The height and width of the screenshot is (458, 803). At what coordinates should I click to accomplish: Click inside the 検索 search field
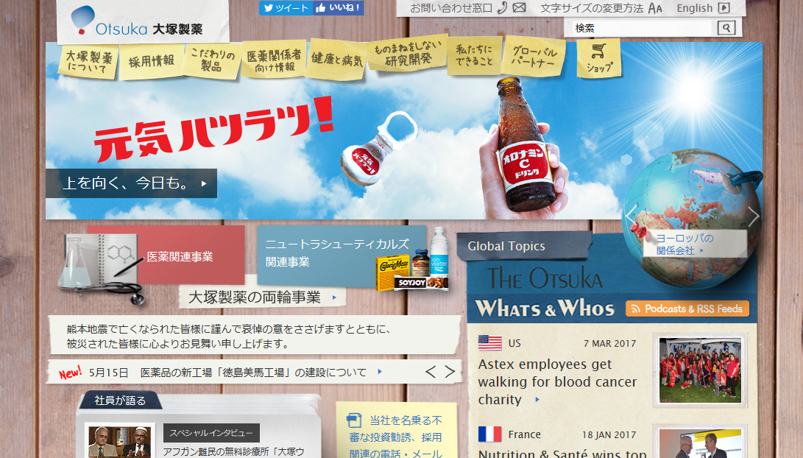pos(640,28)
